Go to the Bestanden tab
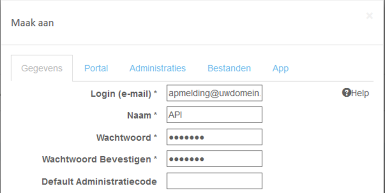The height and width of the screenshot is (193, 385). coord(229,68)
